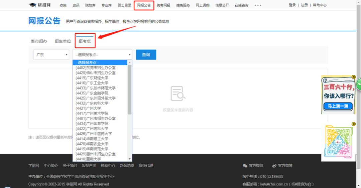Select (4425)广东外语外贸大学
Image resolution: width=361 pixels, height=188 pixels.
click(100, 98)
